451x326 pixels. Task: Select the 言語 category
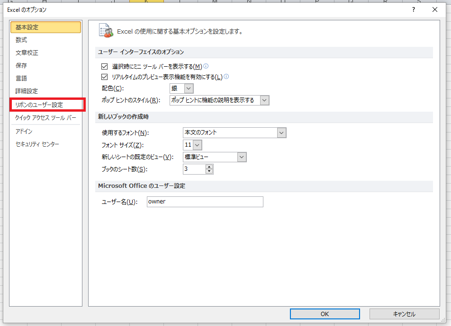point(21,79)
